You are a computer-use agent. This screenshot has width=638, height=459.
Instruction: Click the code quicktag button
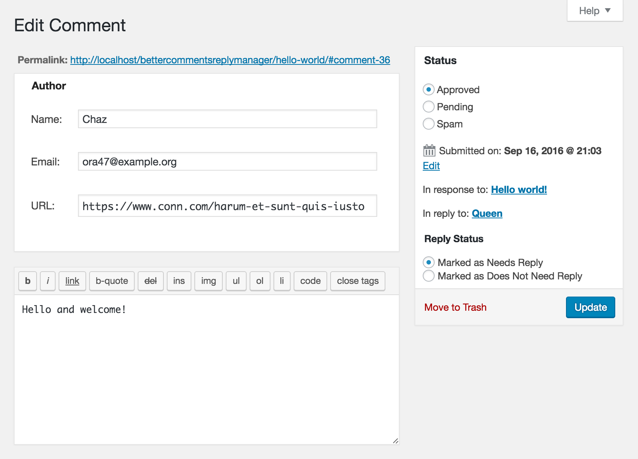coord(310,281)
